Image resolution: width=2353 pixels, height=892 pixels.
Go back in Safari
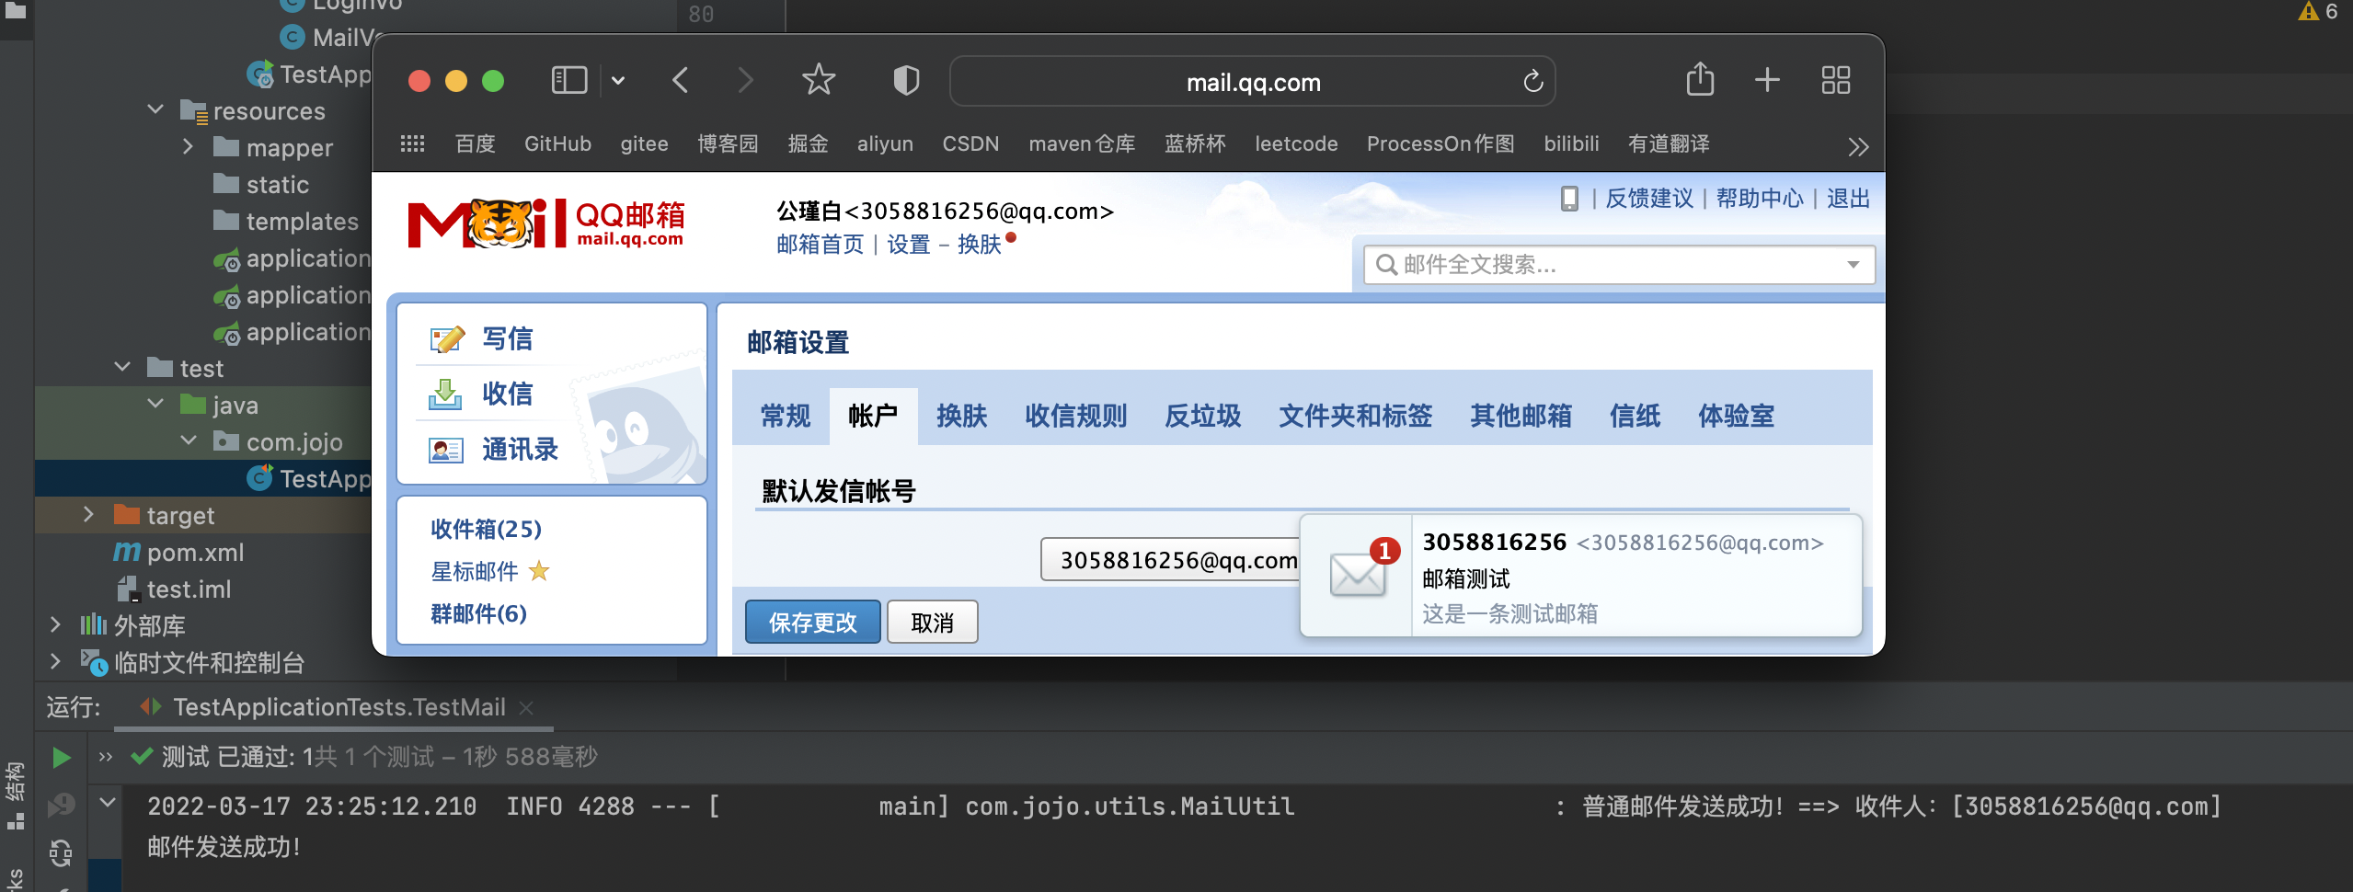pos(681,81)
